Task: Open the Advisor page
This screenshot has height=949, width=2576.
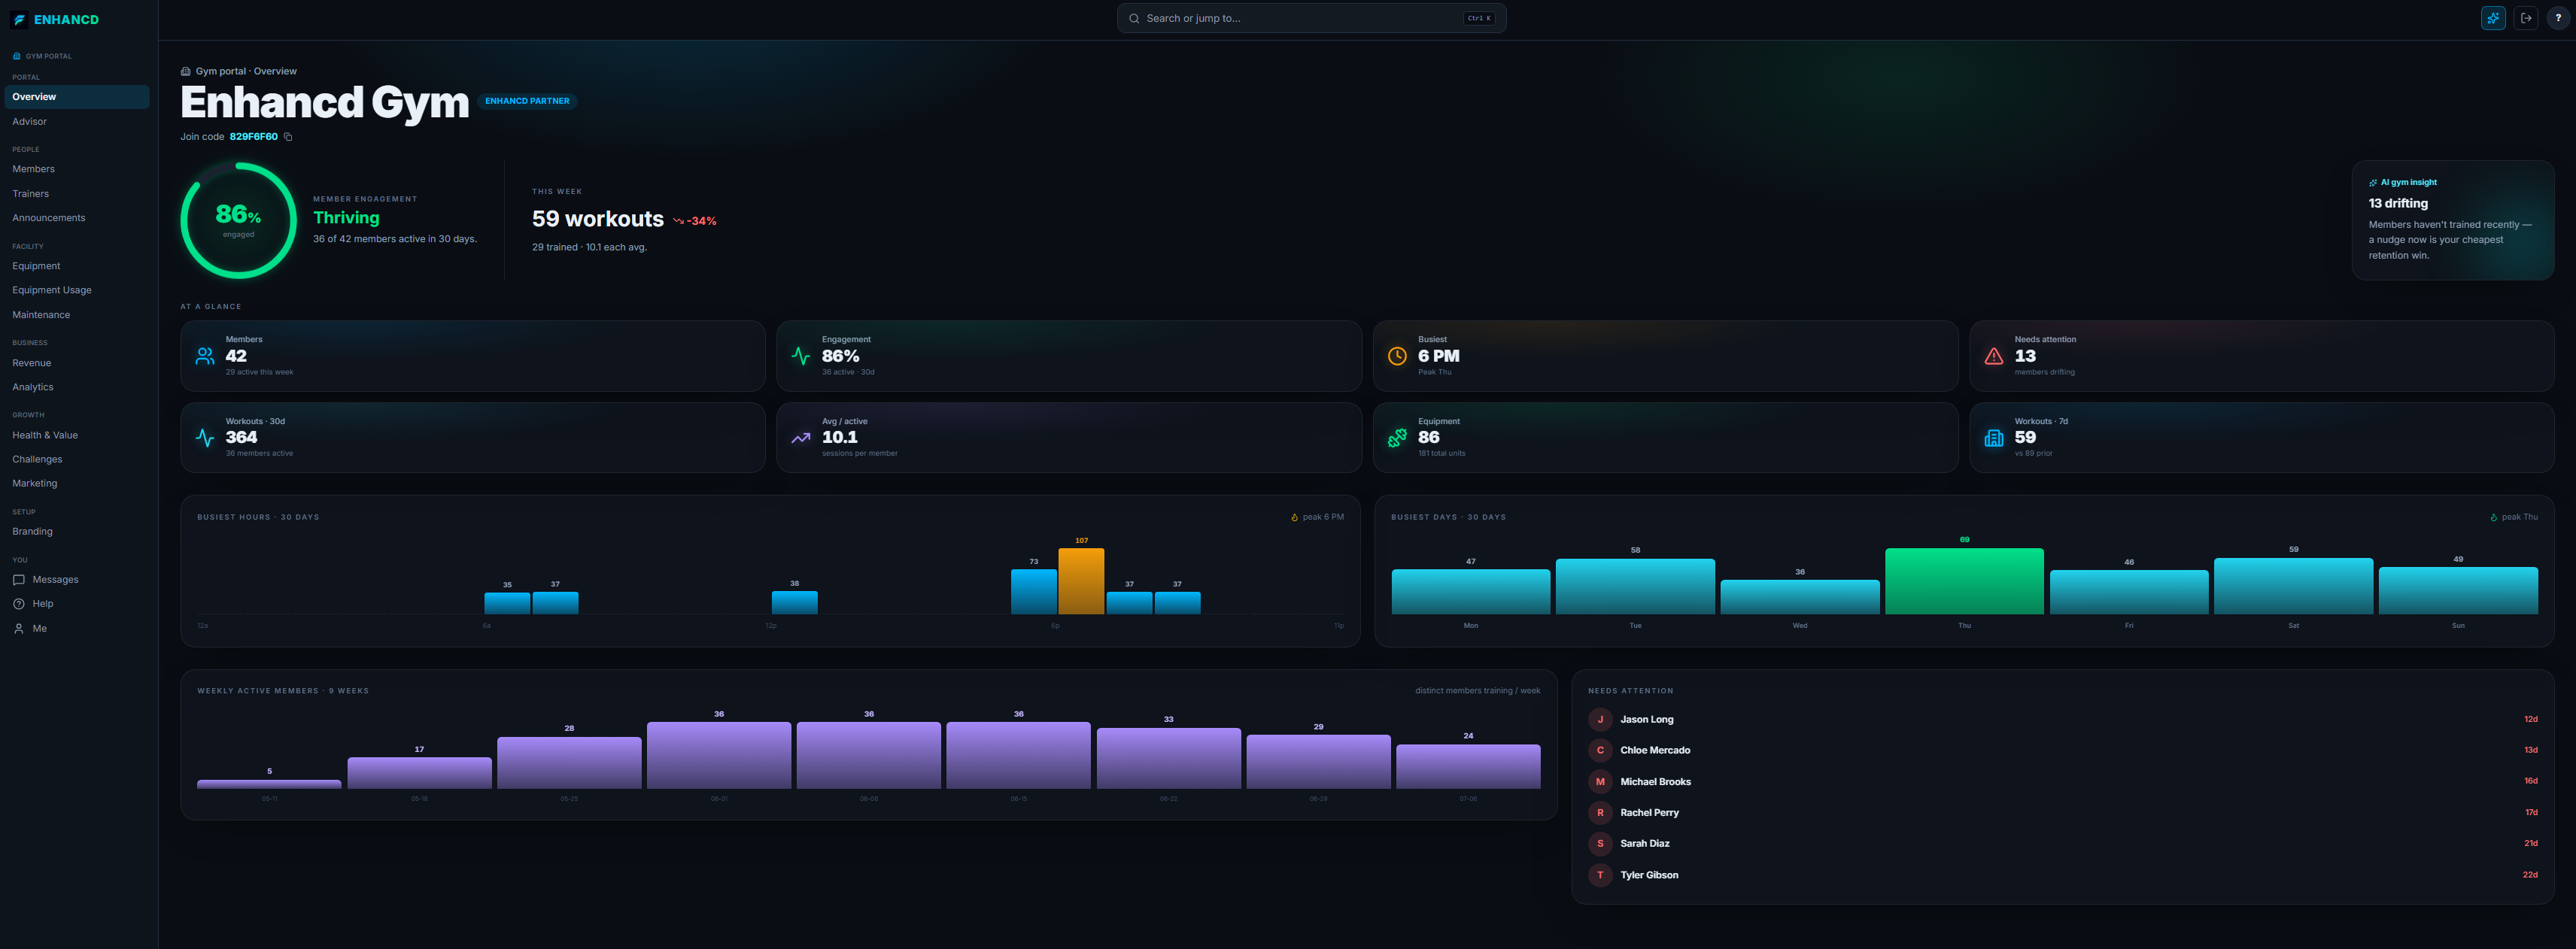Action: (x=77, y=122)
